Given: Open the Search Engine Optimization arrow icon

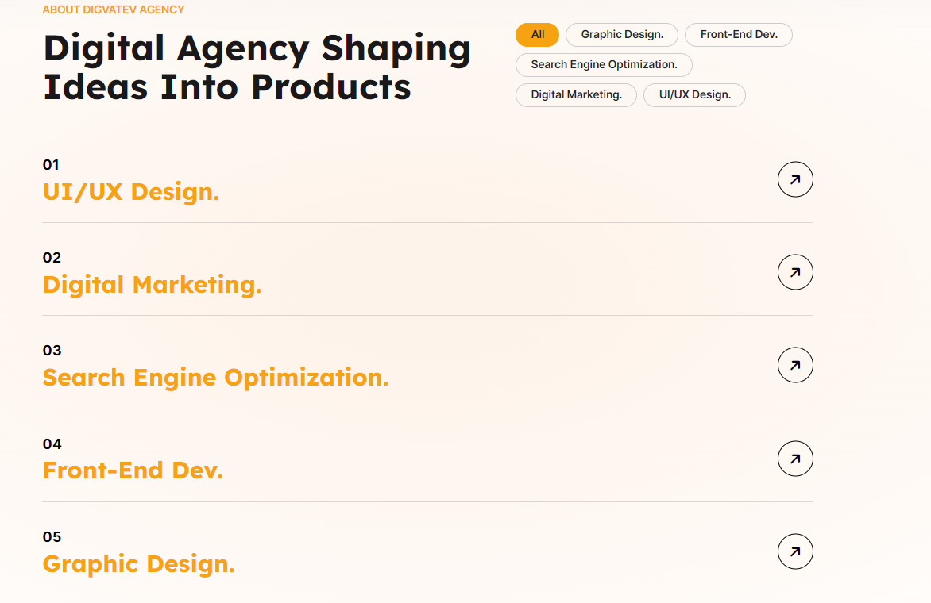Looking at the screenshot, I should point(795,365).
